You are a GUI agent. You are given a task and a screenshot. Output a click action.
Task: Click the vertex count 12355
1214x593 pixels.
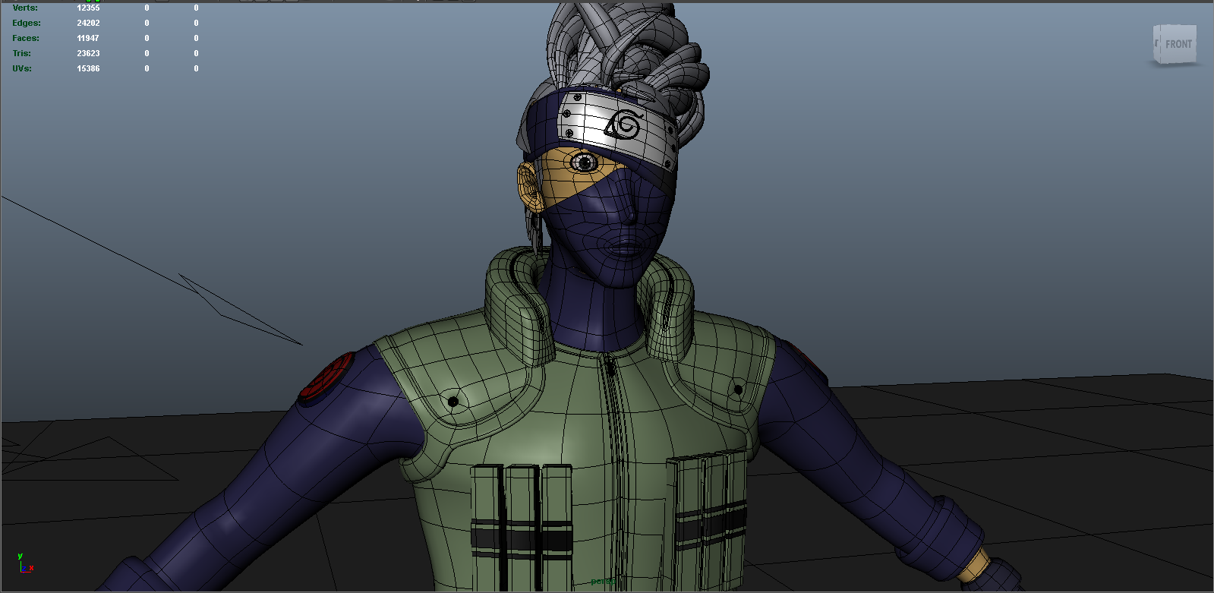[88, 8]
